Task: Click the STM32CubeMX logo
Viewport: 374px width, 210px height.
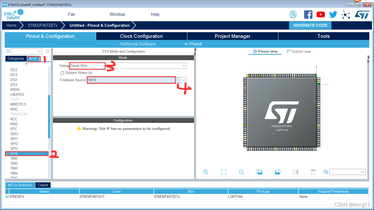Action: (x=14, y=14)
